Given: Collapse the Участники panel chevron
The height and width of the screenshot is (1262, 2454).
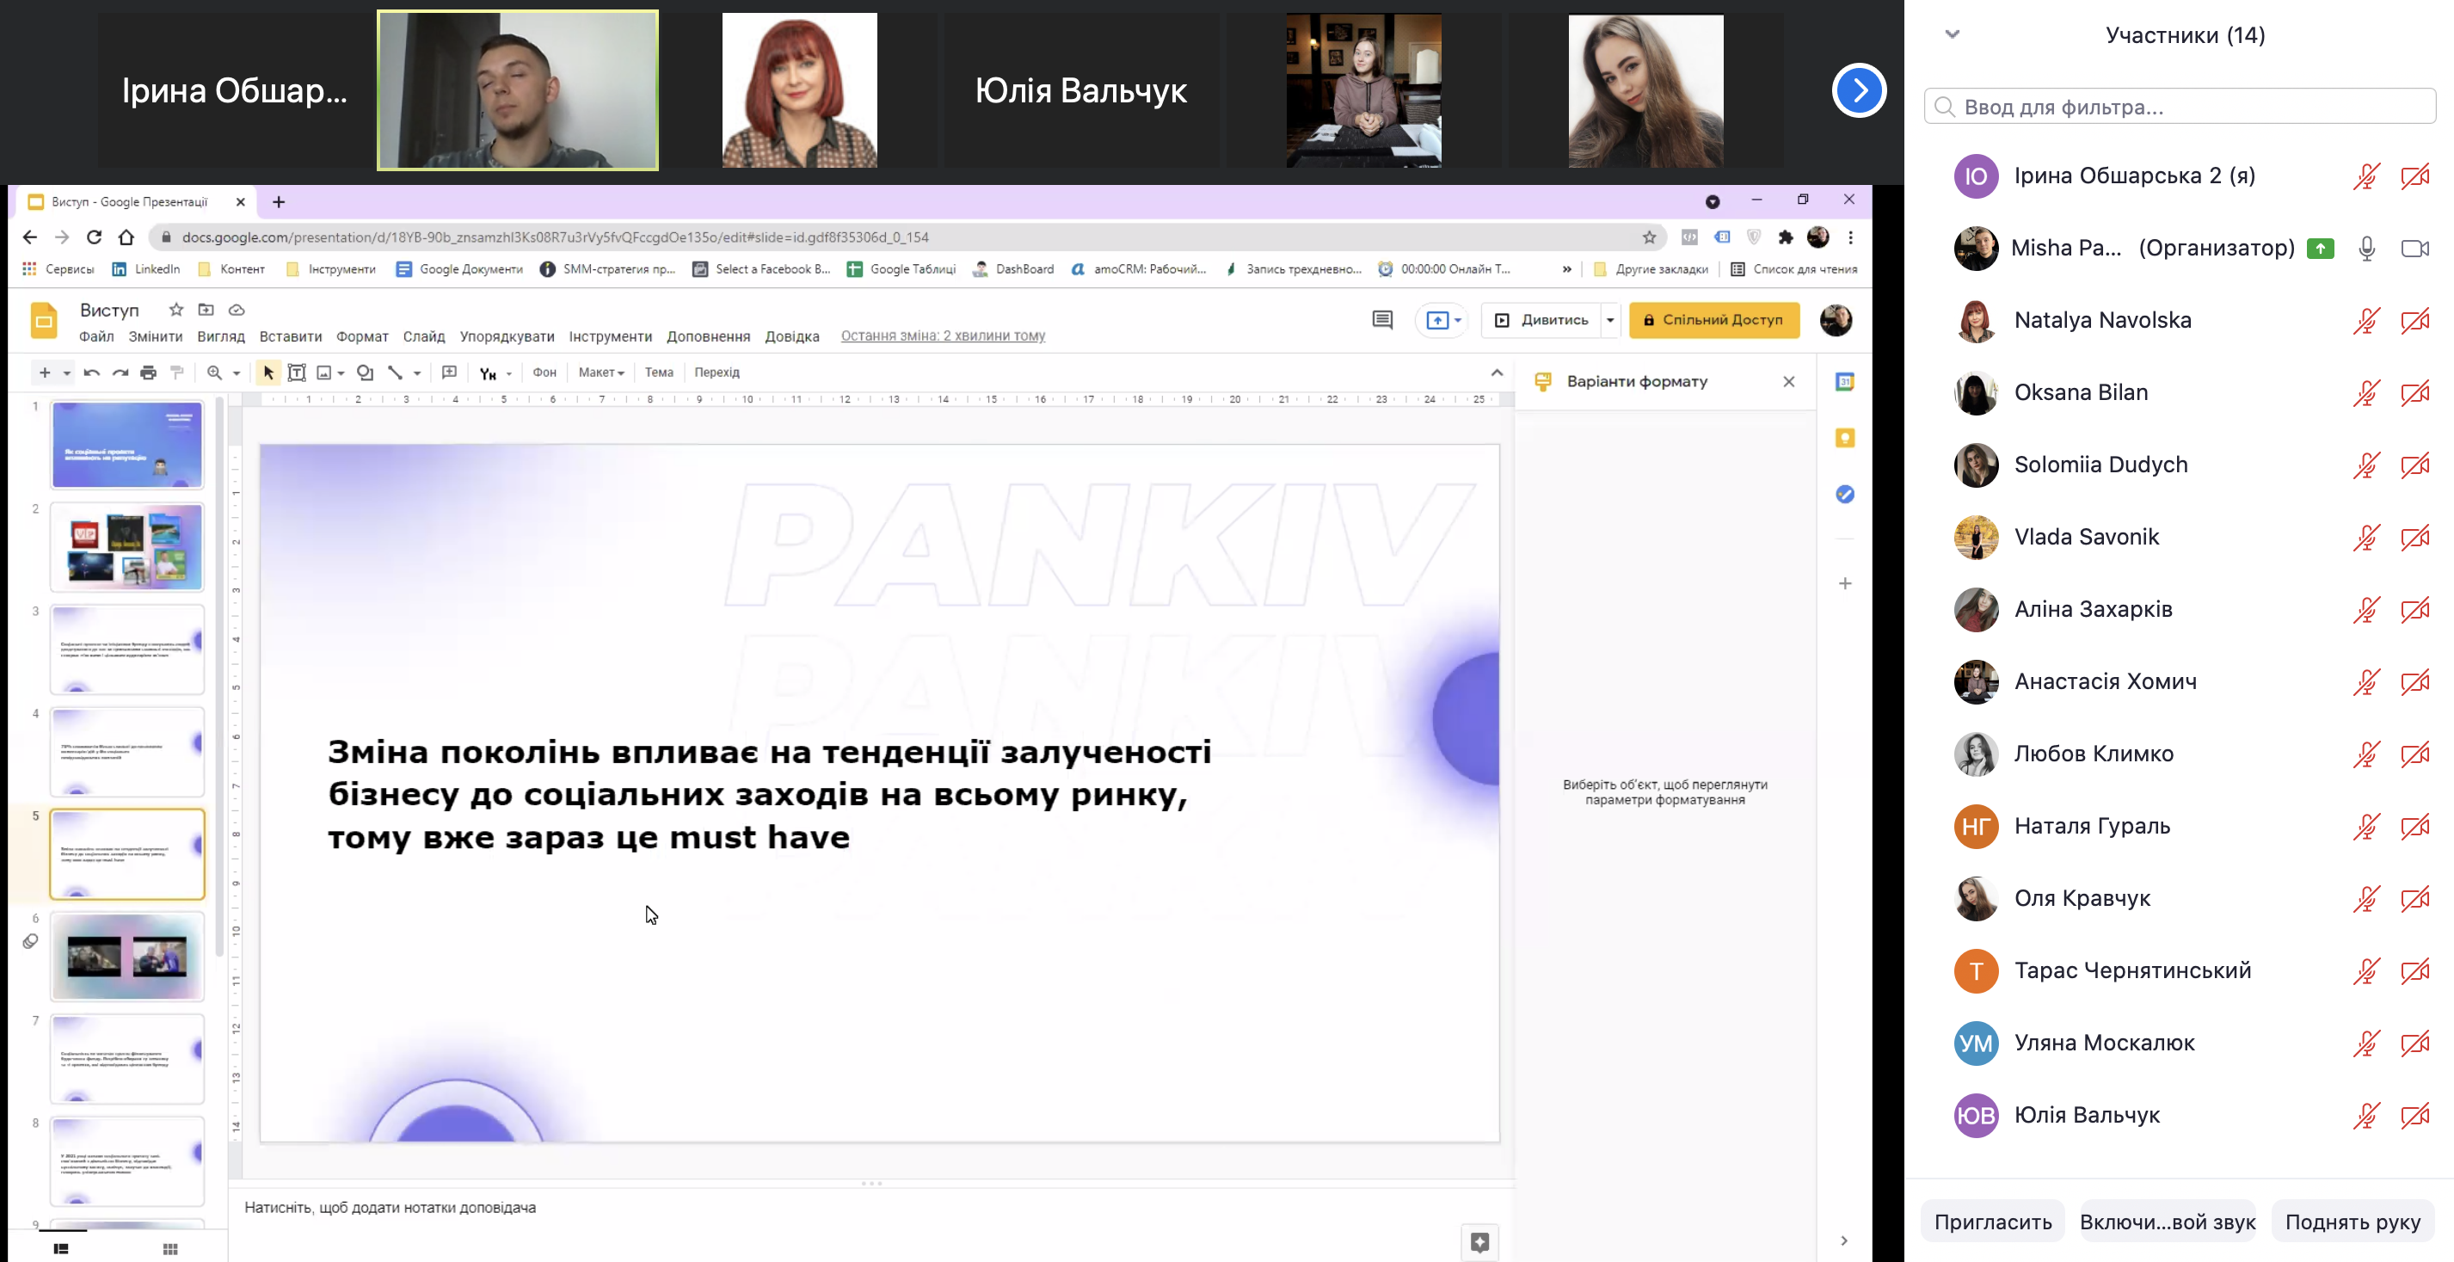Looking at the screenshot, I should coord(1952,34).
